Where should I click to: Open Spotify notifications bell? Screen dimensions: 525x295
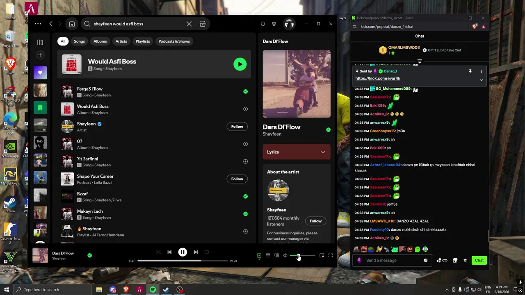coord(263,24)
